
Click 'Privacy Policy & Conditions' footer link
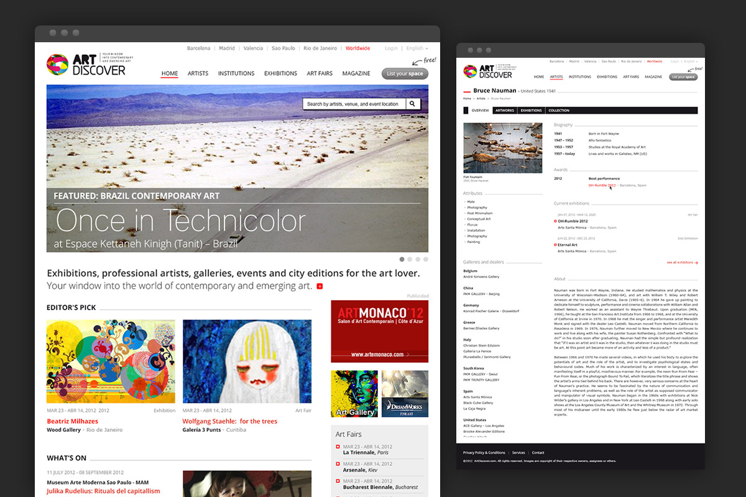(484, 453)
